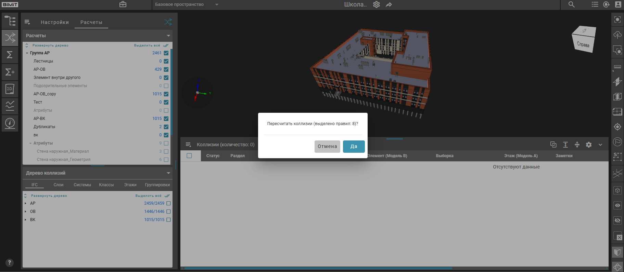Uncheck the Лестницы rule checkbox
The width and height of the screenshot is (624, 272).
pos(166,61)
